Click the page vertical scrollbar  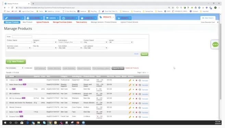pyautogui.click(x=221, y=62)
